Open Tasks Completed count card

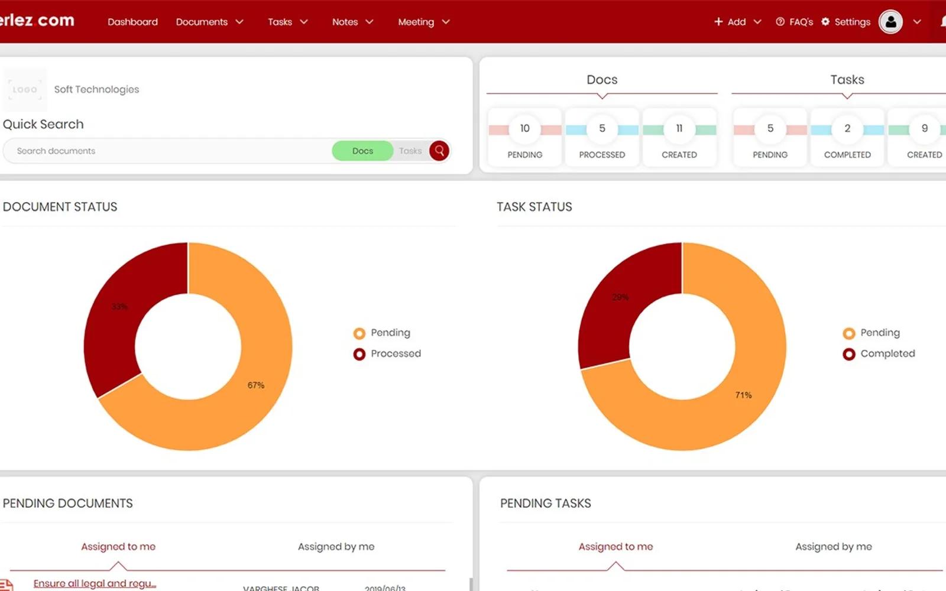[x=847, y=137]
